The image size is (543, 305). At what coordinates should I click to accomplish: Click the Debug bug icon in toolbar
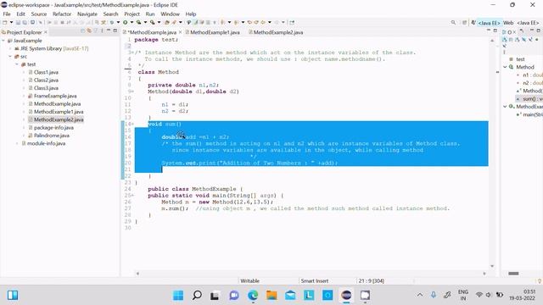(x=112, y=22)
